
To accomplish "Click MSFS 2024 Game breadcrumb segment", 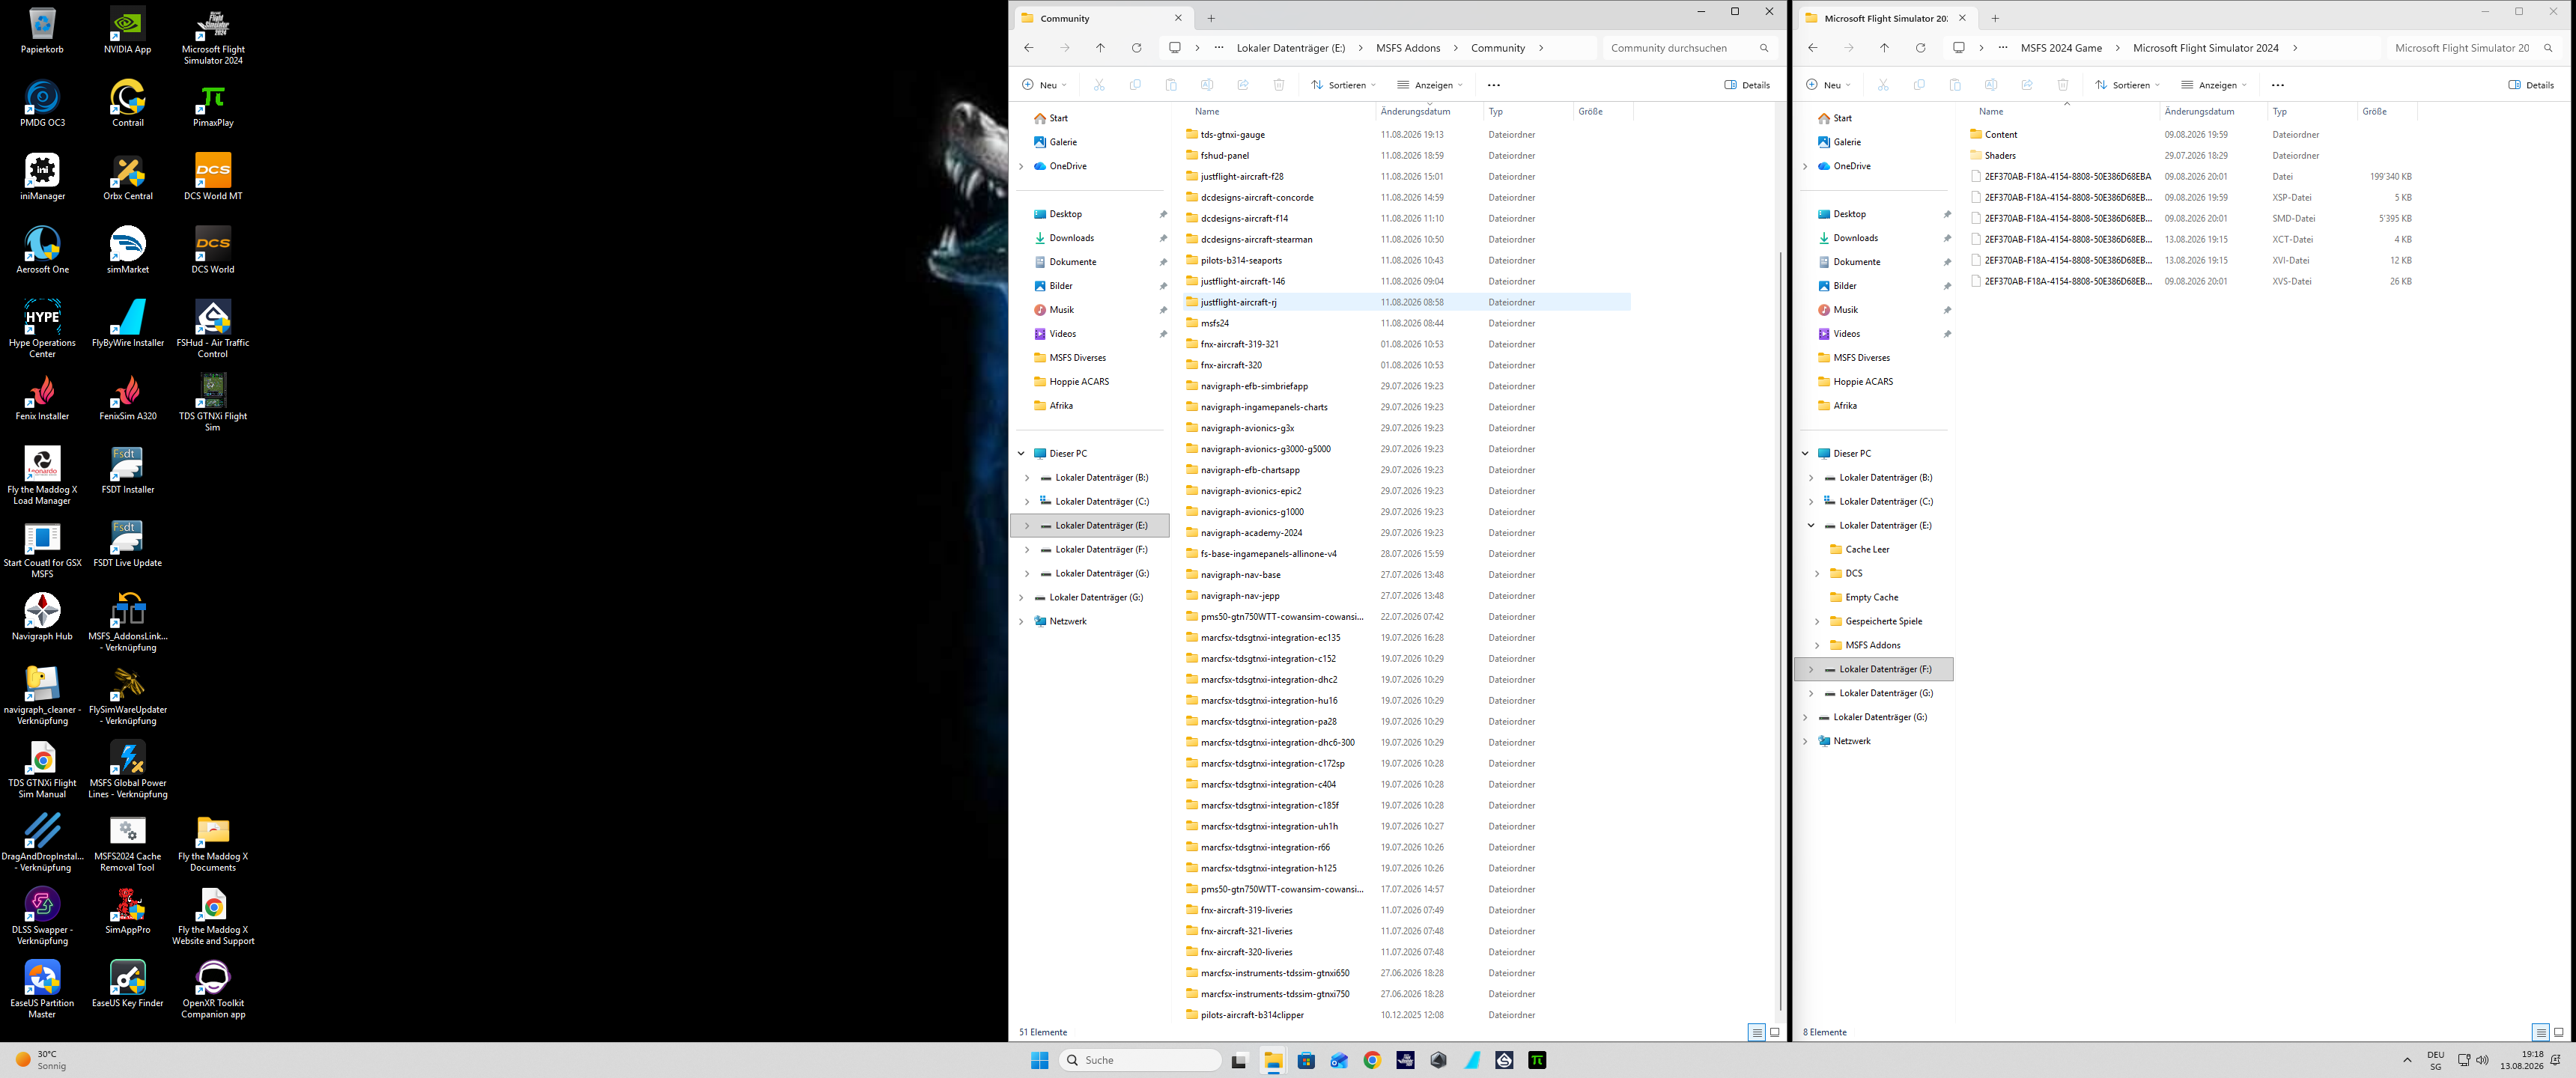I will pyautogui.click(x=2061, y=48).
